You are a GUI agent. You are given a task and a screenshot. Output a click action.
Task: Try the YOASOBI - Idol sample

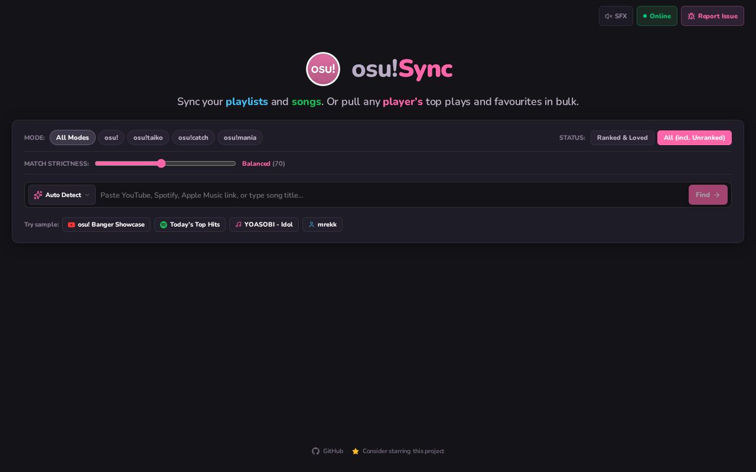[x=264, y=224]
